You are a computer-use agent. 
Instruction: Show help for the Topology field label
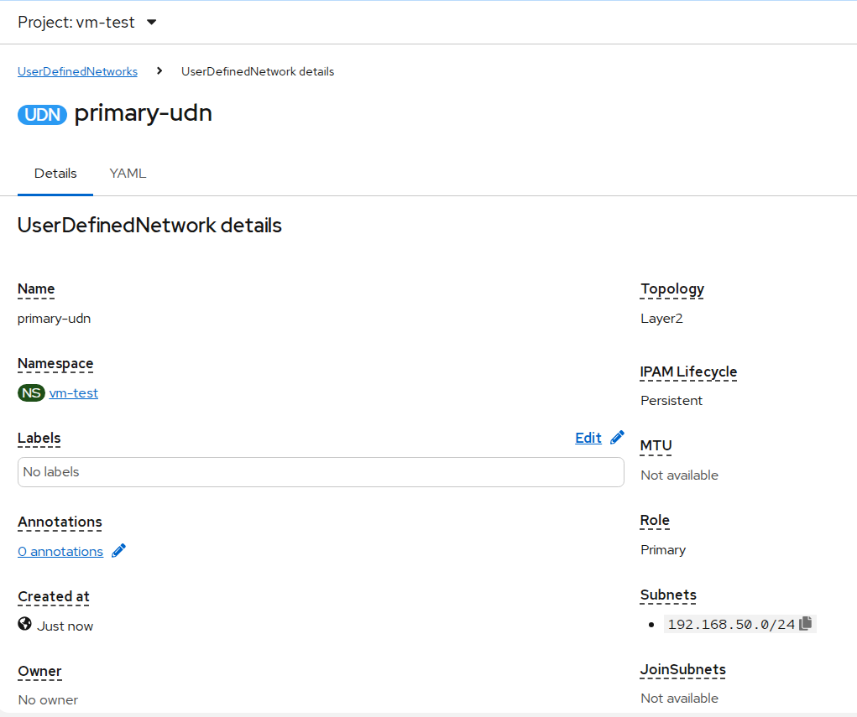pos(672,289)
